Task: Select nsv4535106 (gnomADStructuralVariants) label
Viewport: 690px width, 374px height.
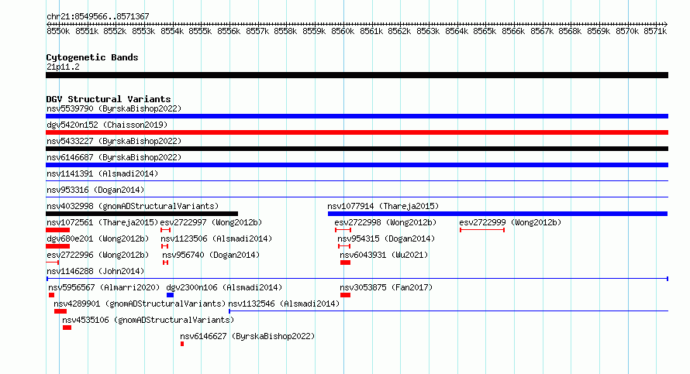Action: [148, 320]
